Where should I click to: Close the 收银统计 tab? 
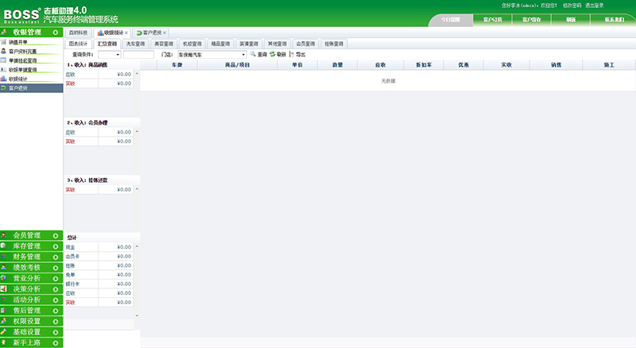[126, 33]
